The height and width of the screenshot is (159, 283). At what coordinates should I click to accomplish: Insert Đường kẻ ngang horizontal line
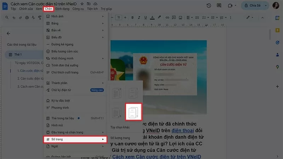(75, 45)
